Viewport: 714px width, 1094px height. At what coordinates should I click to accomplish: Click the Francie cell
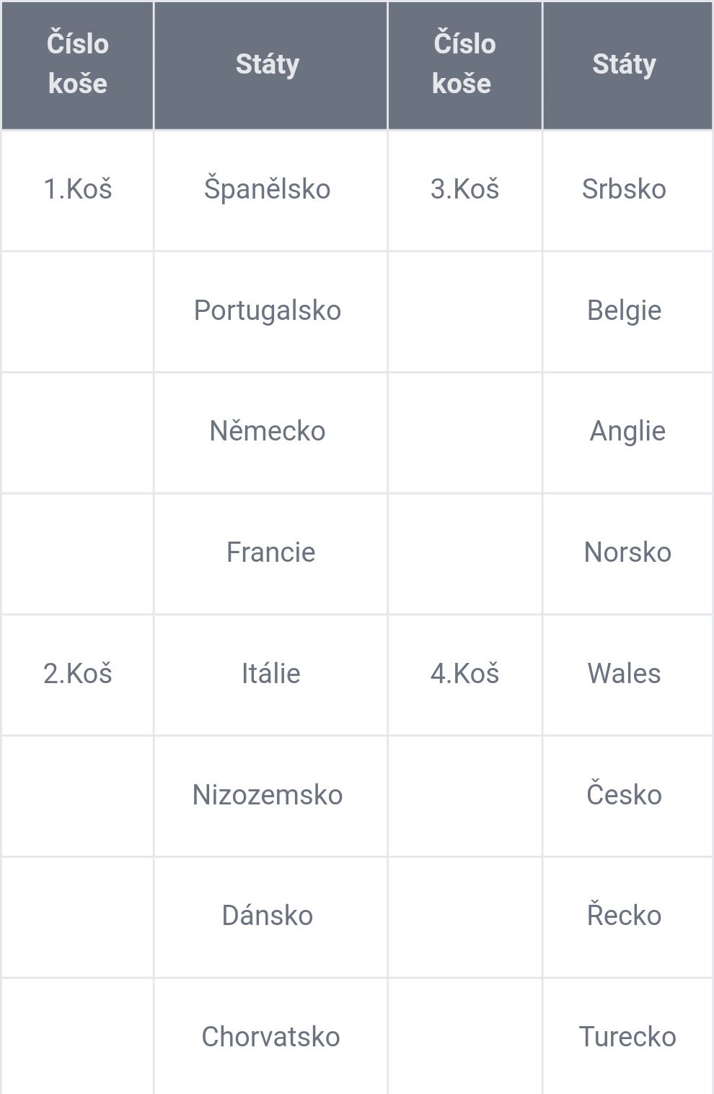[x=271, y=552]
